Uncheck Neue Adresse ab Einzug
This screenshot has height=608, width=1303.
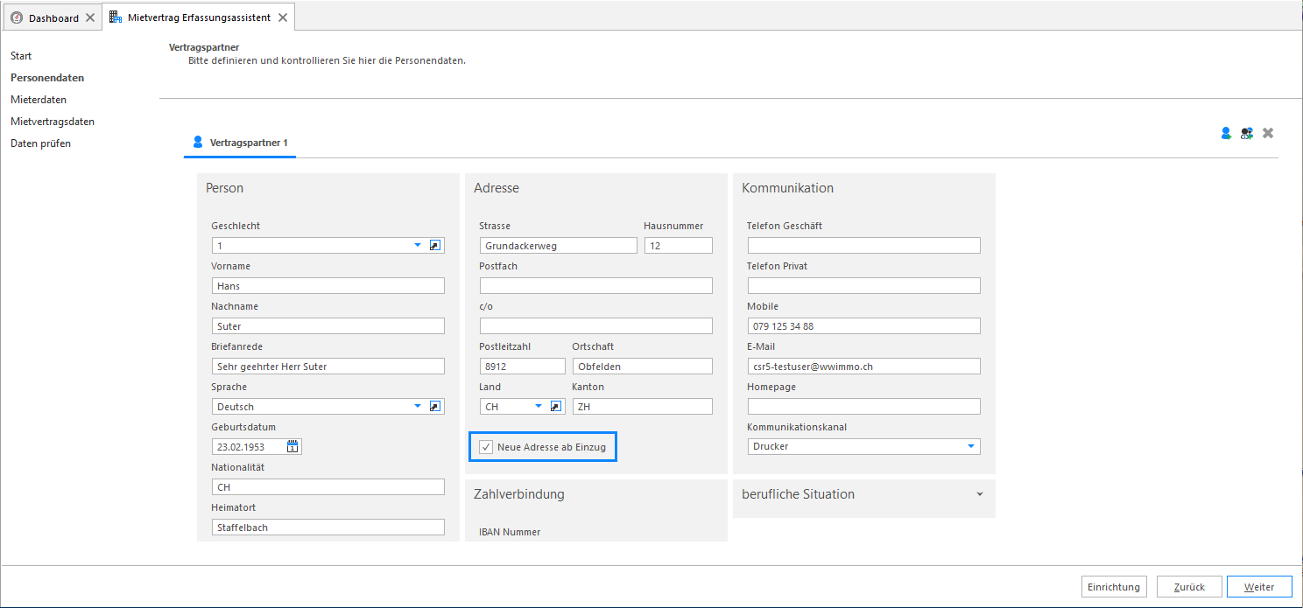click(487, 447)
